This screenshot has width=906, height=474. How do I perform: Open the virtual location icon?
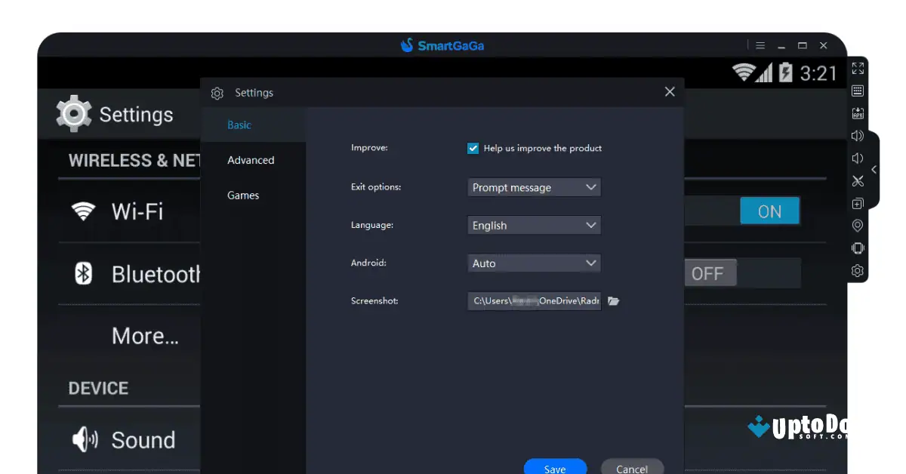point(858,225)
